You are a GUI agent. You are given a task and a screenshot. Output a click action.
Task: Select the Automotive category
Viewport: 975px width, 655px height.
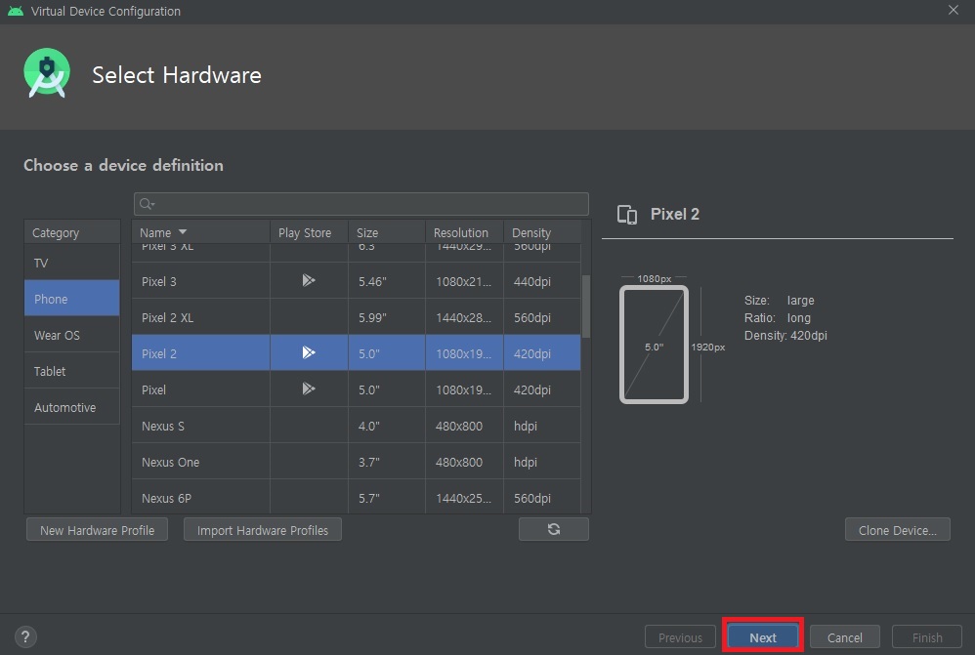pos(71,407)
